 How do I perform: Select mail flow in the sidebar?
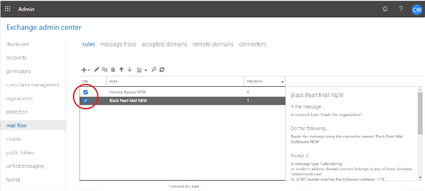point(33,125)
